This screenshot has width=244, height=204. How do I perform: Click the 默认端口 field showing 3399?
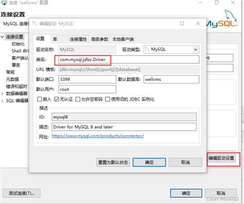[x=87, y=79]
